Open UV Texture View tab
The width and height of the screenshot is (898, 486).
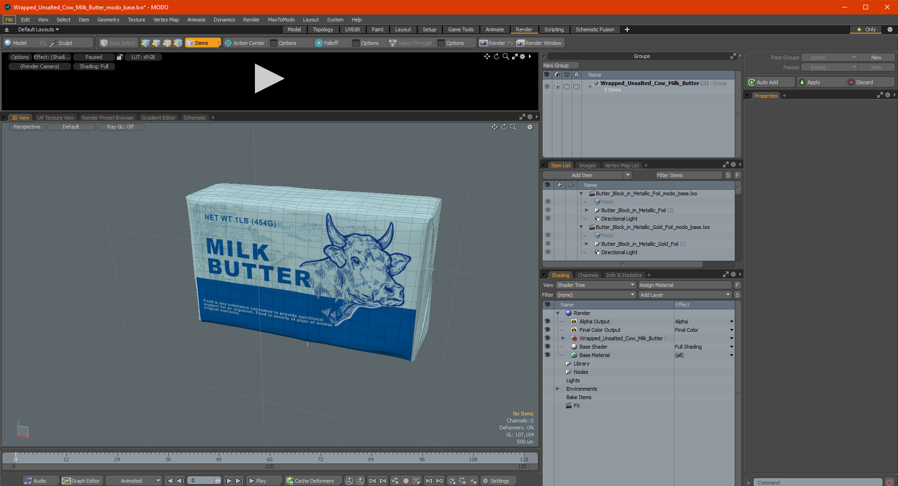(56, 118)
